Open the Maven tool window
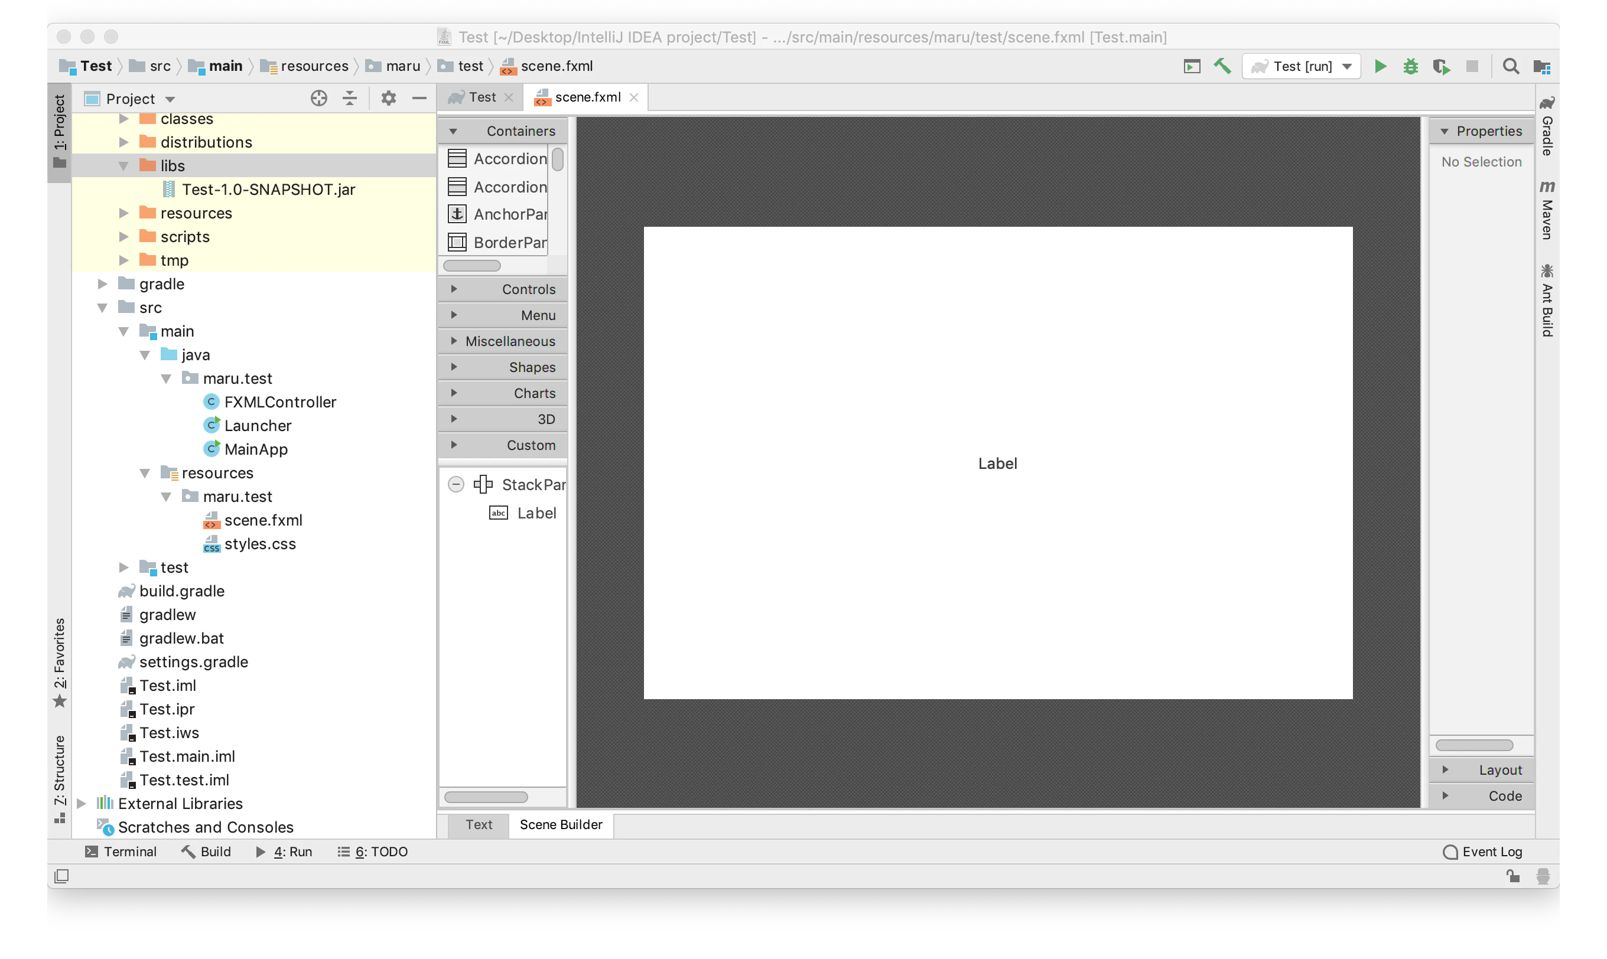The width and height of the screenshot is (1607, 959). 1547,210
